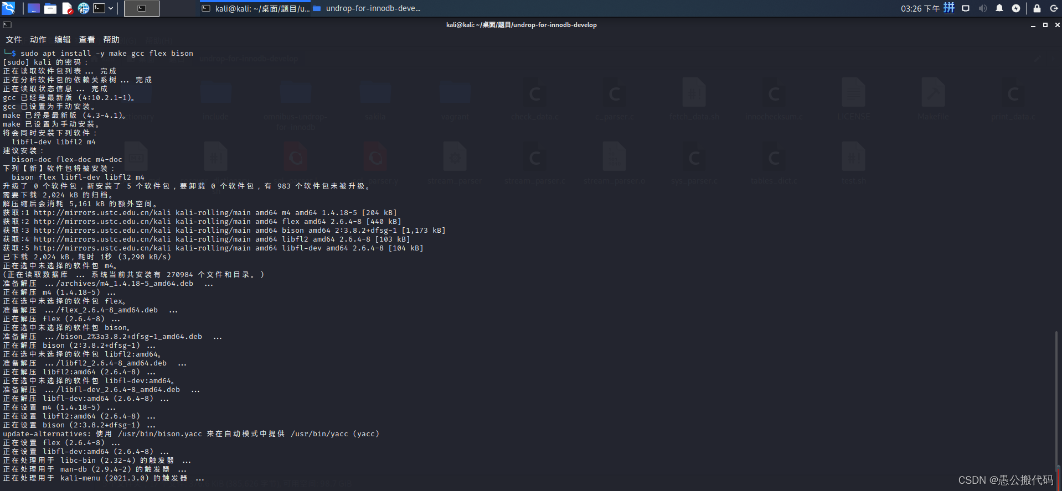
Task: Expand the terminal launcher dropdown arrow
Action: [111, 8]
